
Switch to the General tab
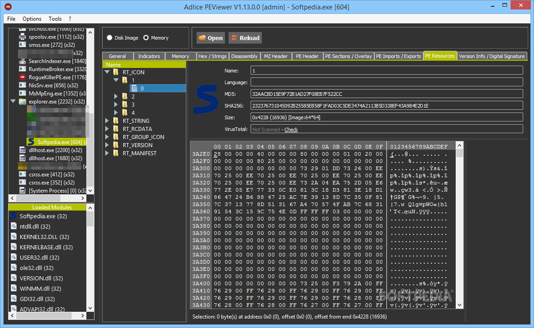click(x=117, y=56)
